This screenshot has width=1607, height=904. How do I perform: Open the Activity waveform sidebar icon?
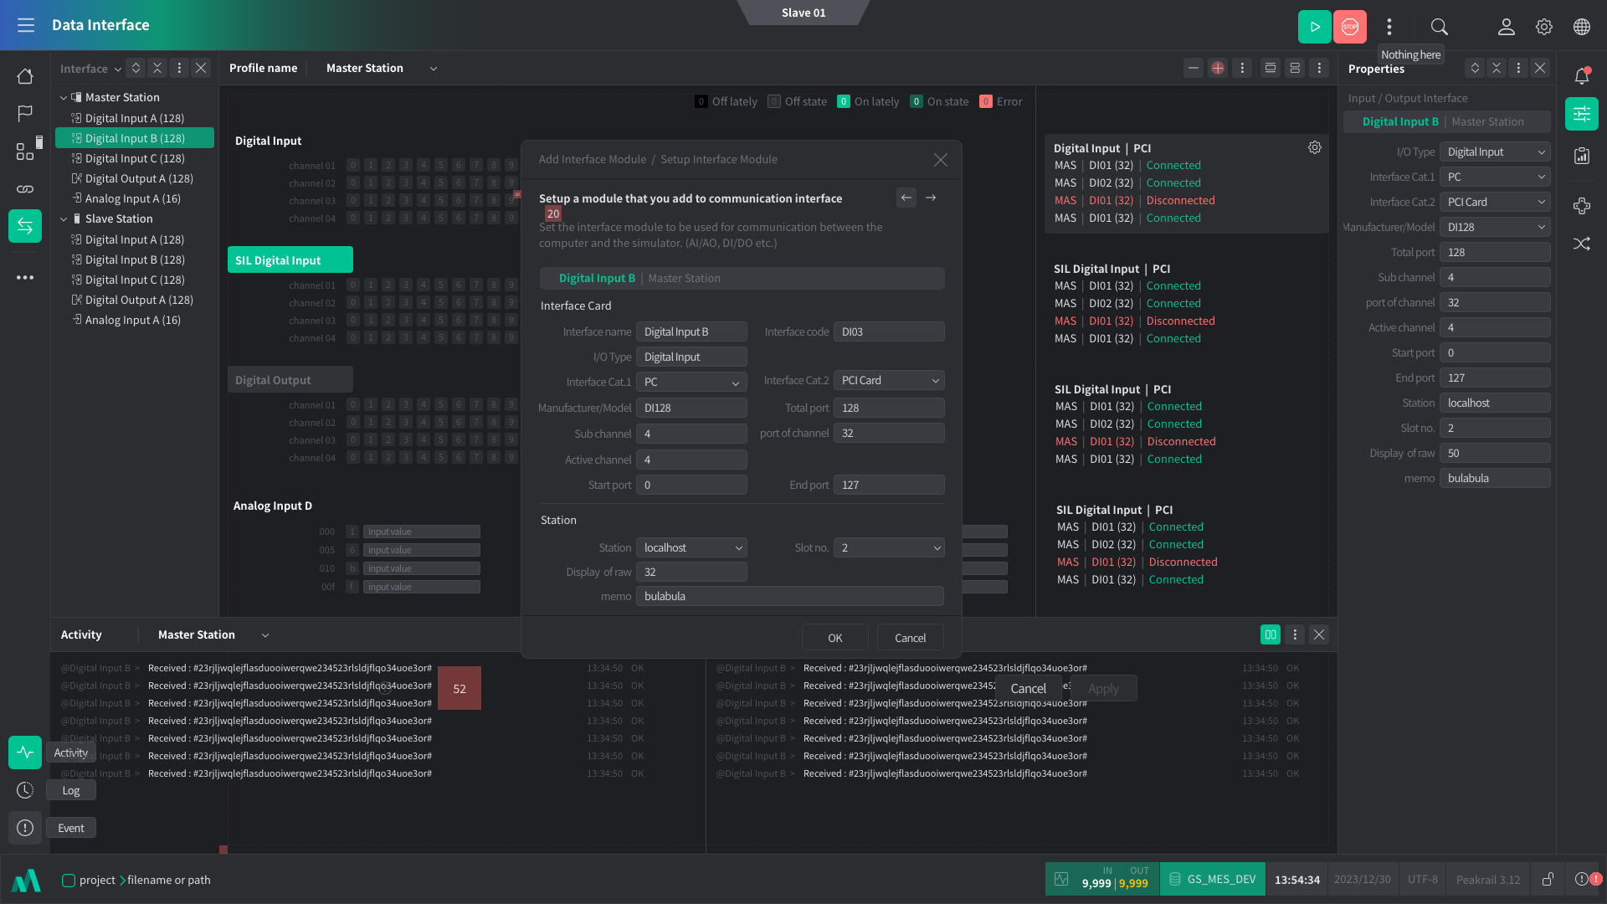pyautogui.click(x=25, y=752)
